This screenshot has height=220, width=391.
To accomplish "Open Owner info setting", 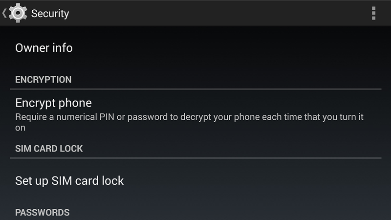I will pos(195,48).
